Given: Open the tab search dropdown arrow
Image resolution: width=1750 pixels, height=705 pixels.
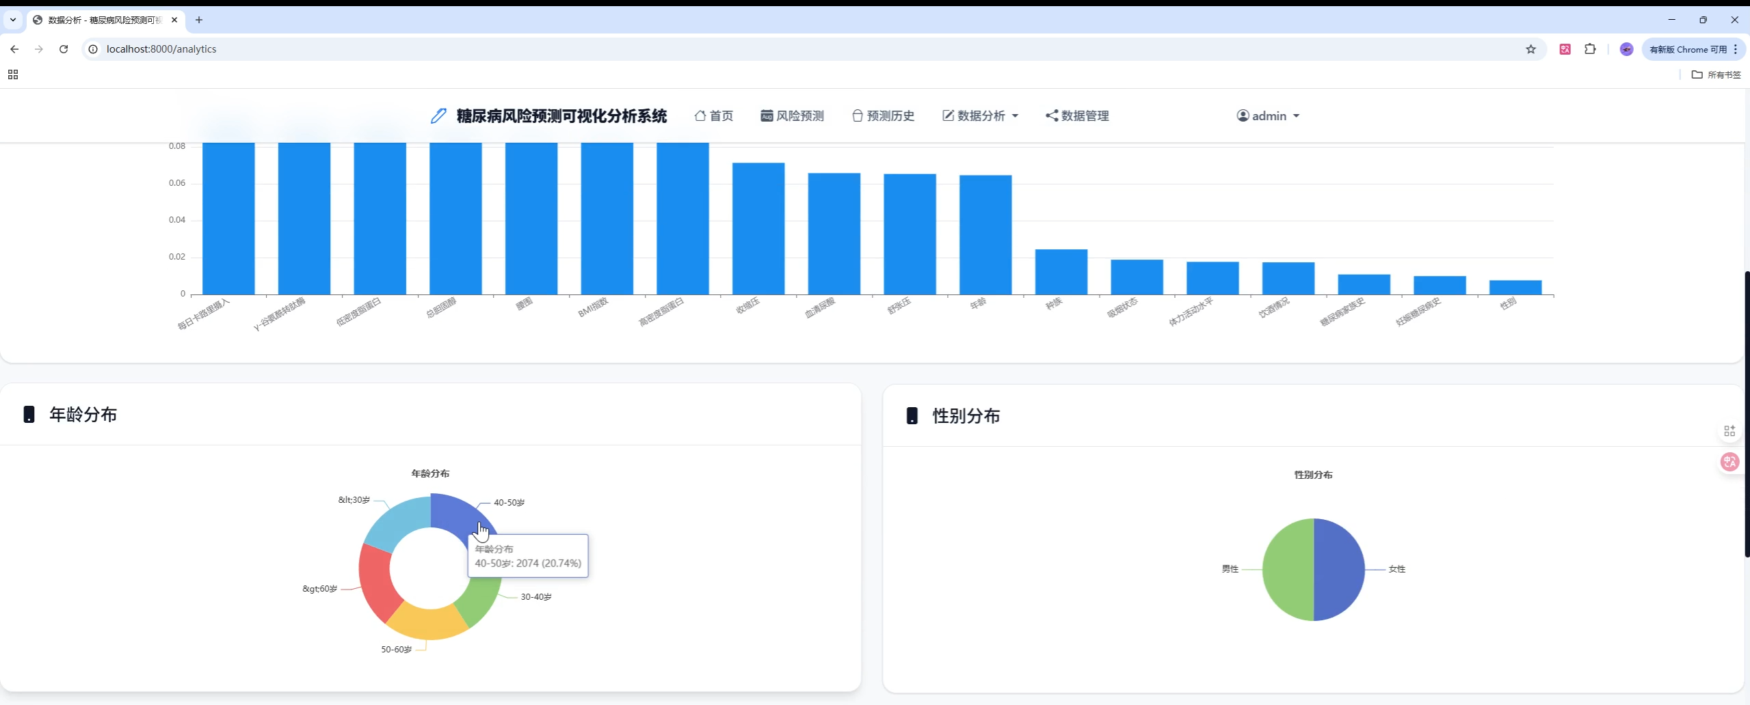Looking at the screenshot, I should tap(12, 20).
